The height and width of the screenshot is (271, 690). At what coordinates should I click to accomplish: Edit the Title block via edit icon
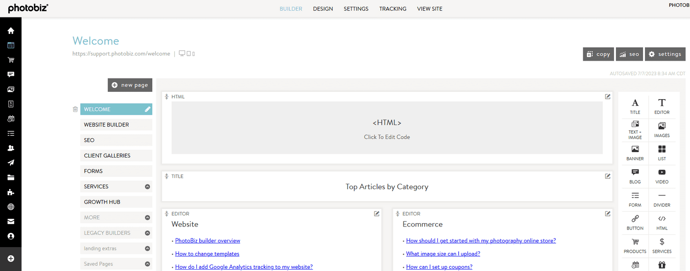click(608, 176)
